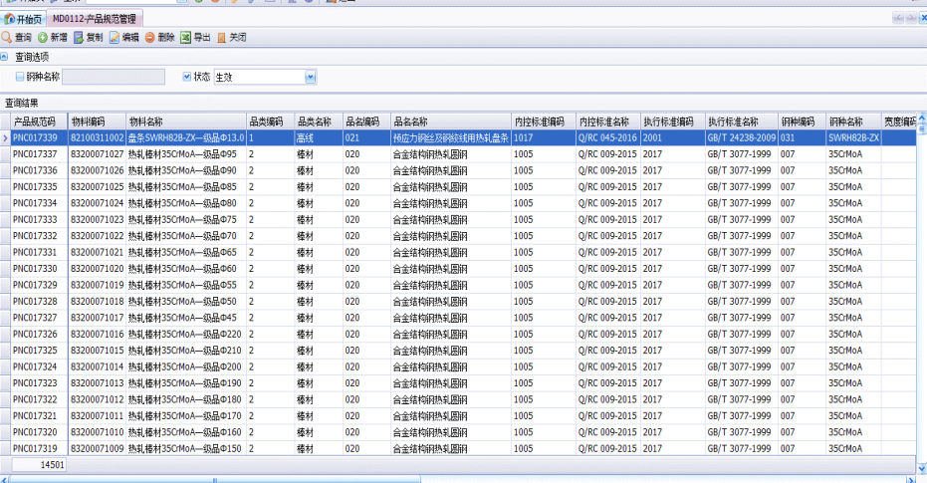
Task: Click the 导出 export to Excel icon
Action: (x=185, y=38)
